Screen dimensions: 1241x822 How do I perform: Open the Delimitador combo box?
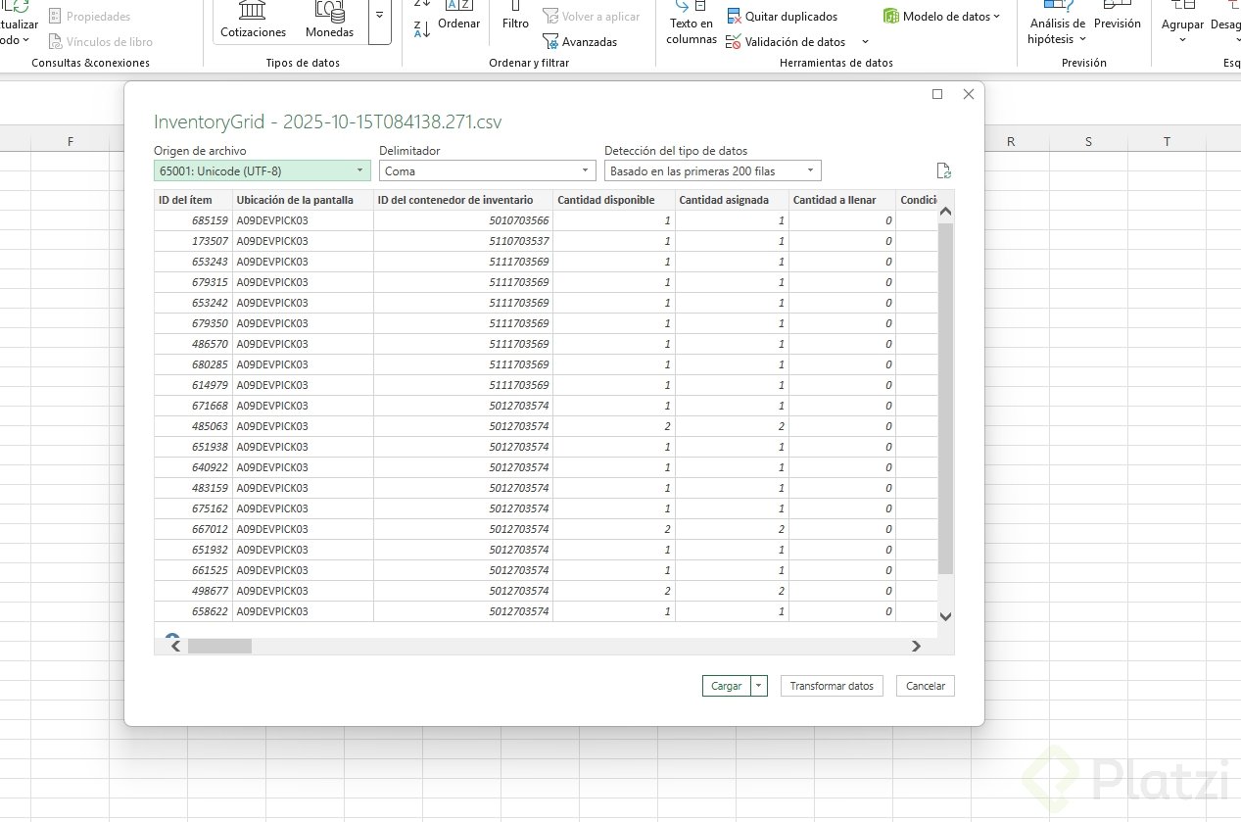[488, 171]
